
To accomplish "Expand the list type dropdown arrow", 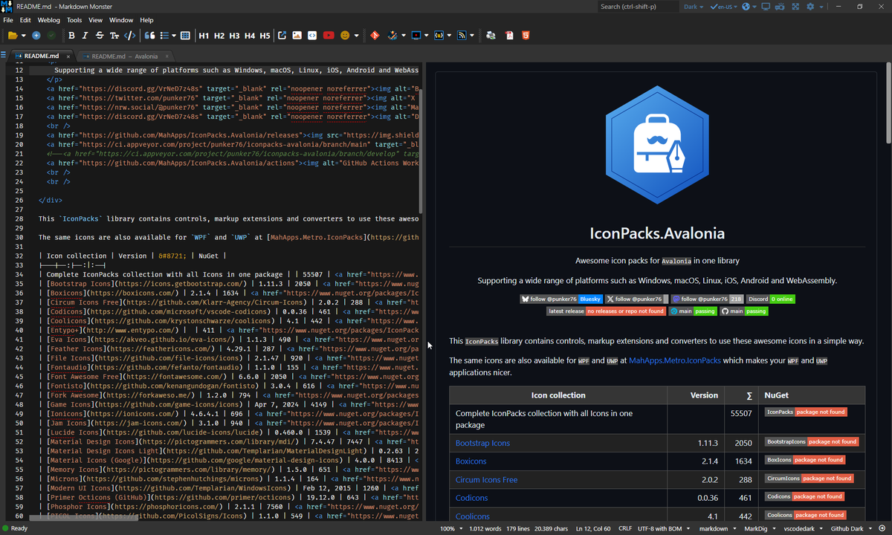I will 174,35.
